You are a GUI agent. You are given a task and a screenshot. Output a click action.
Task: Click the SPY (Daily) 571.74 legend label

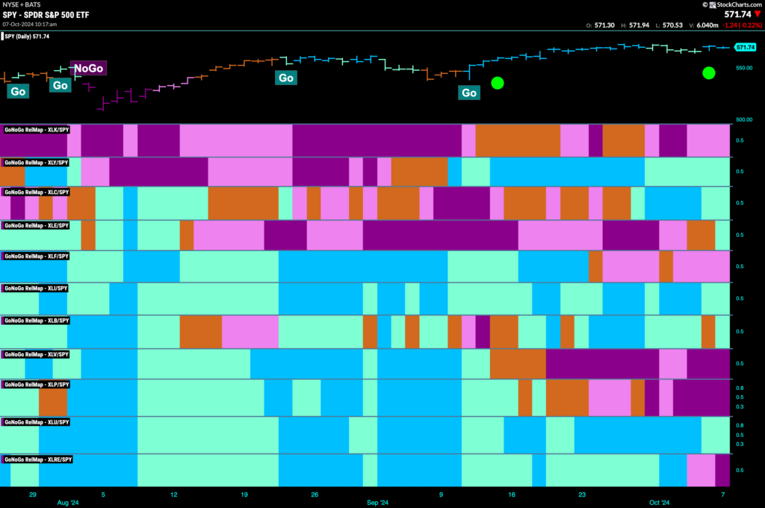tap(26, 36)
